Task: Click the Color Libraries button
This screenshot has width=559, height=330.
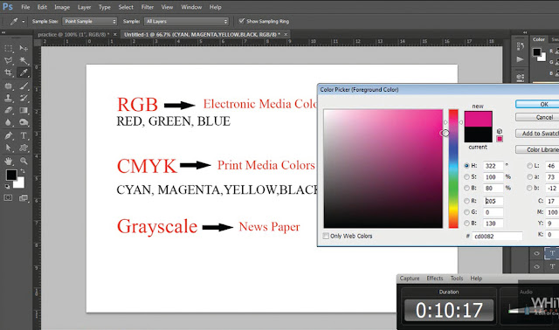Action: coord(537,149)
